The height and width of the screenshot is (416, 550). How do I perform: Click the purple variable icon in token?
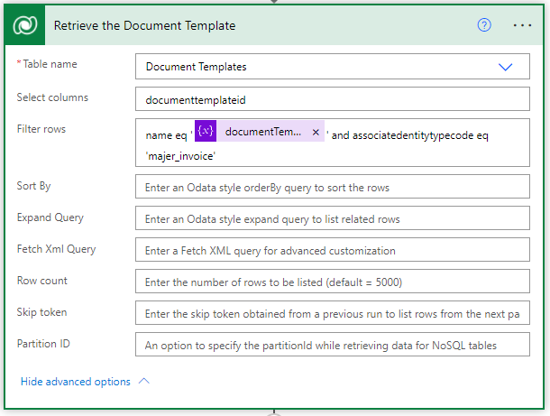[206, 132]
